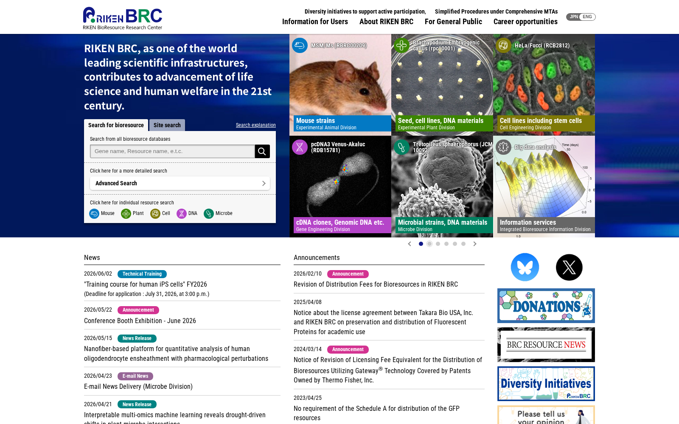This screenshot has height=424, width=679.
Task: Open Mouse resource search icon
Action: coord(94,214)
